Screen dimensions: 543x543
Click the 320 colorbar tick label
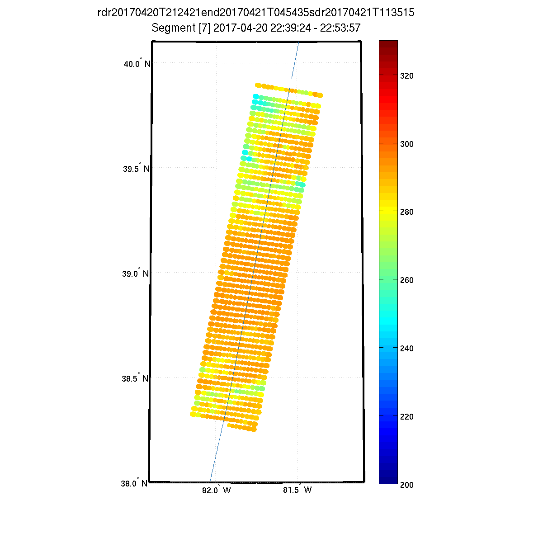(x=407, y=76)
